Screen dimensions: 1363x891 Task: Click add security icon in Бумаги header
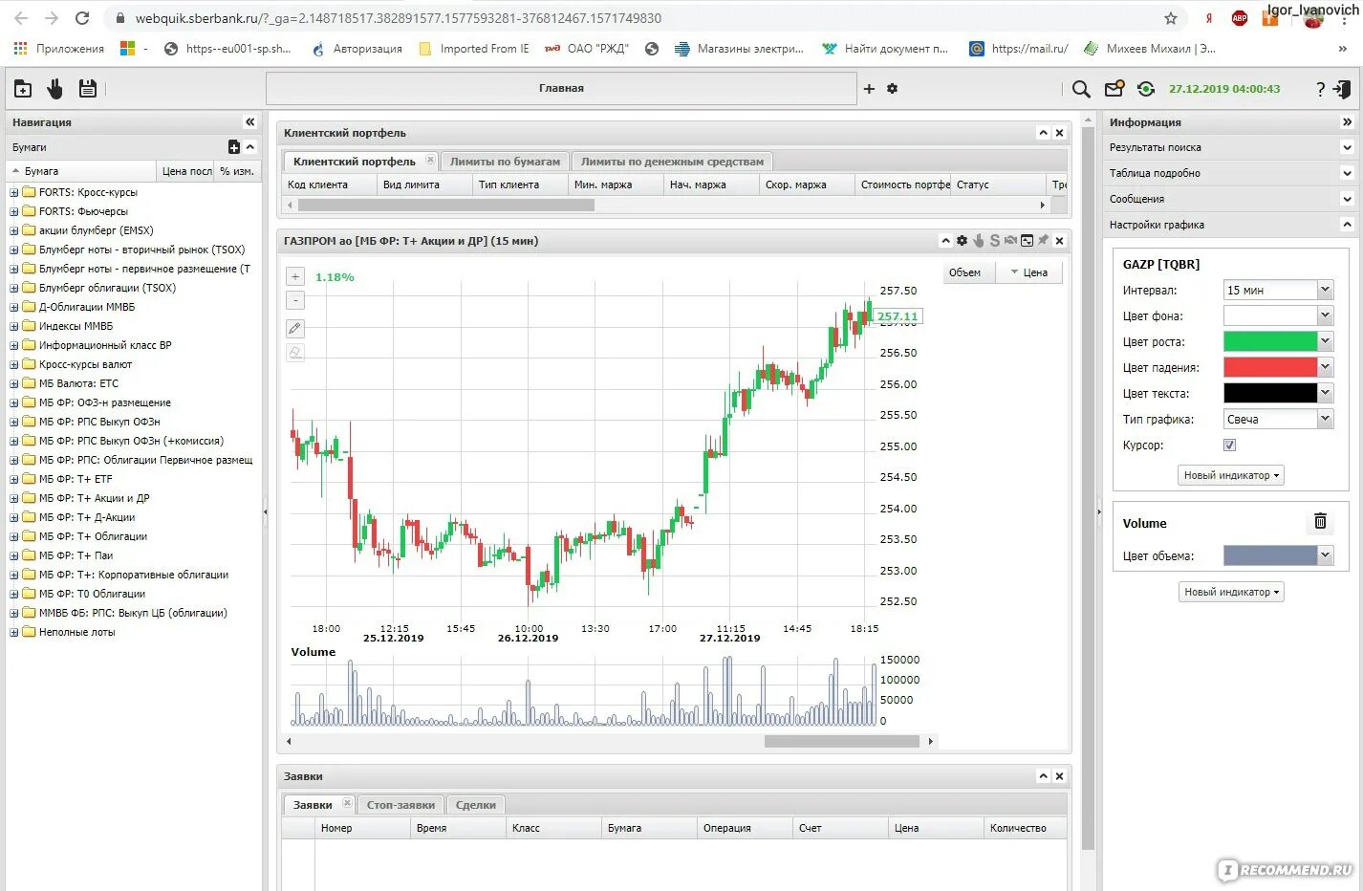coord(234,147)
